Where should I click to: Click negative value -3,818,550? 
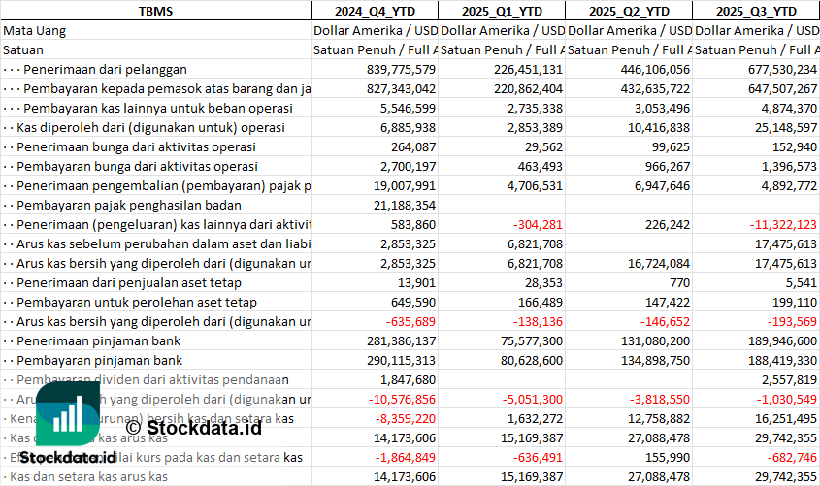[x=660, y=399]
